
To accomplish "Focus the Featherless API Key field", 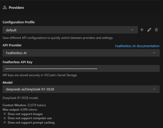I will coord(81,68).
